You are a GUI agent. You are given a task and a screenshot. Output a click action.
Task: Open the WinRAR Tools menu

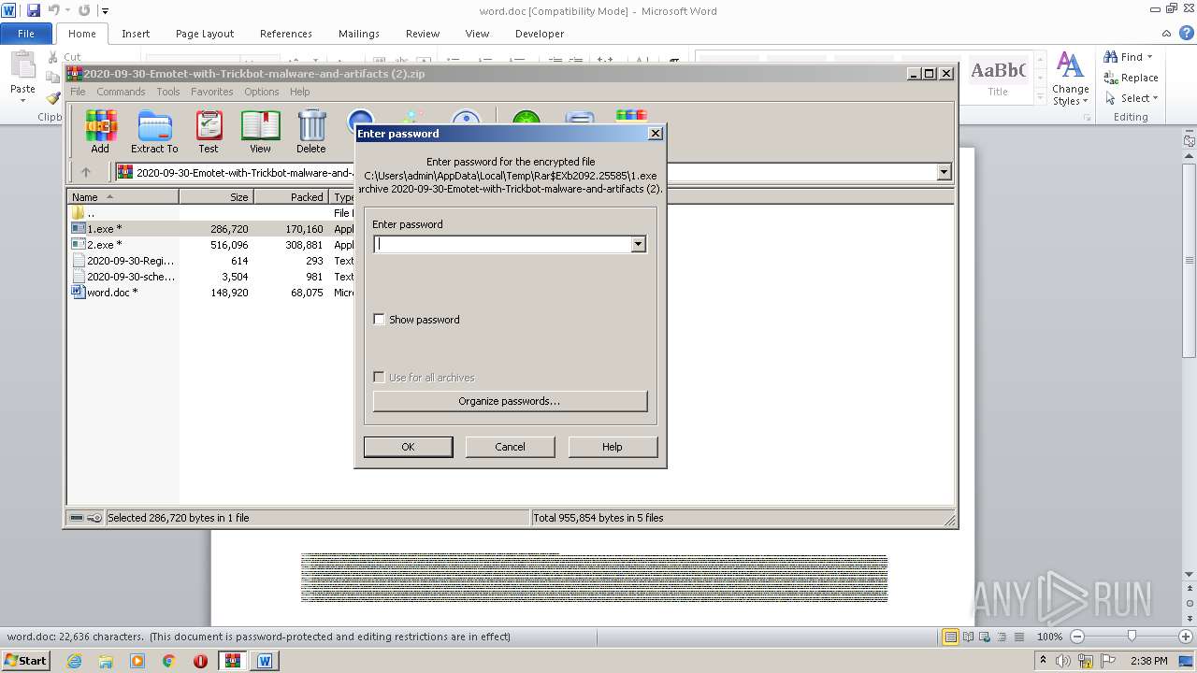click(x=168, y=92)
